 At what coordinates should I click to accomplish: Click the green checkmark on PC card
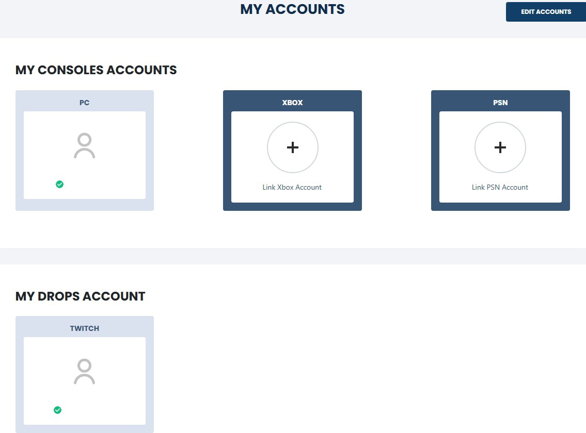tap(59, 184)
